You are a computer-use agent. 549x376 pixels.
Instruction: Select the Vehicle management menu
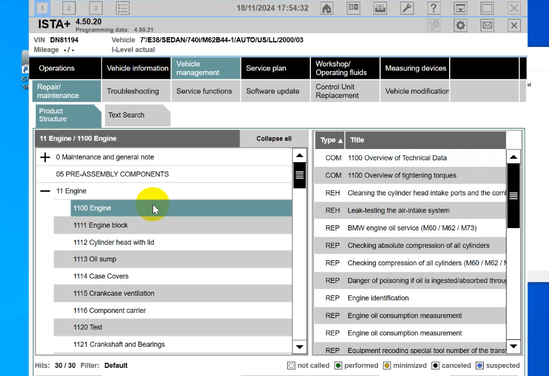tap(206, 68)
